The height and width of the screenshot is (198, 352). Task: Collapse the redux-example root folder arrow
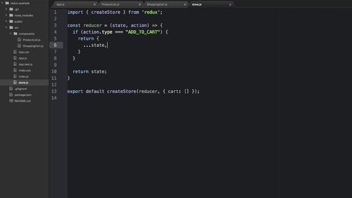click(x=2, y=3)
